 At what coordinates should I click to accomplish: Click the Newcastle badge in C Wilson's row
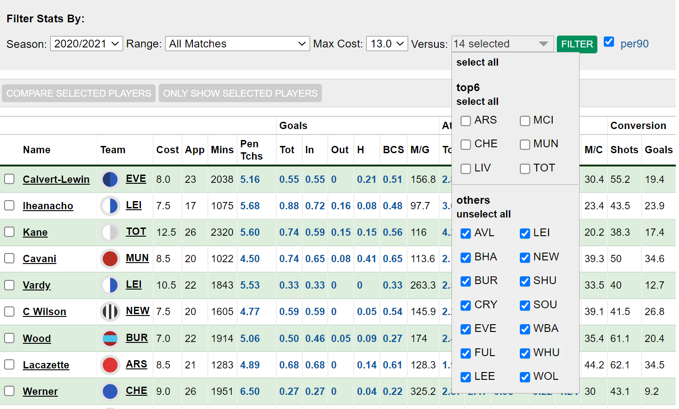[x=110, y=311]
